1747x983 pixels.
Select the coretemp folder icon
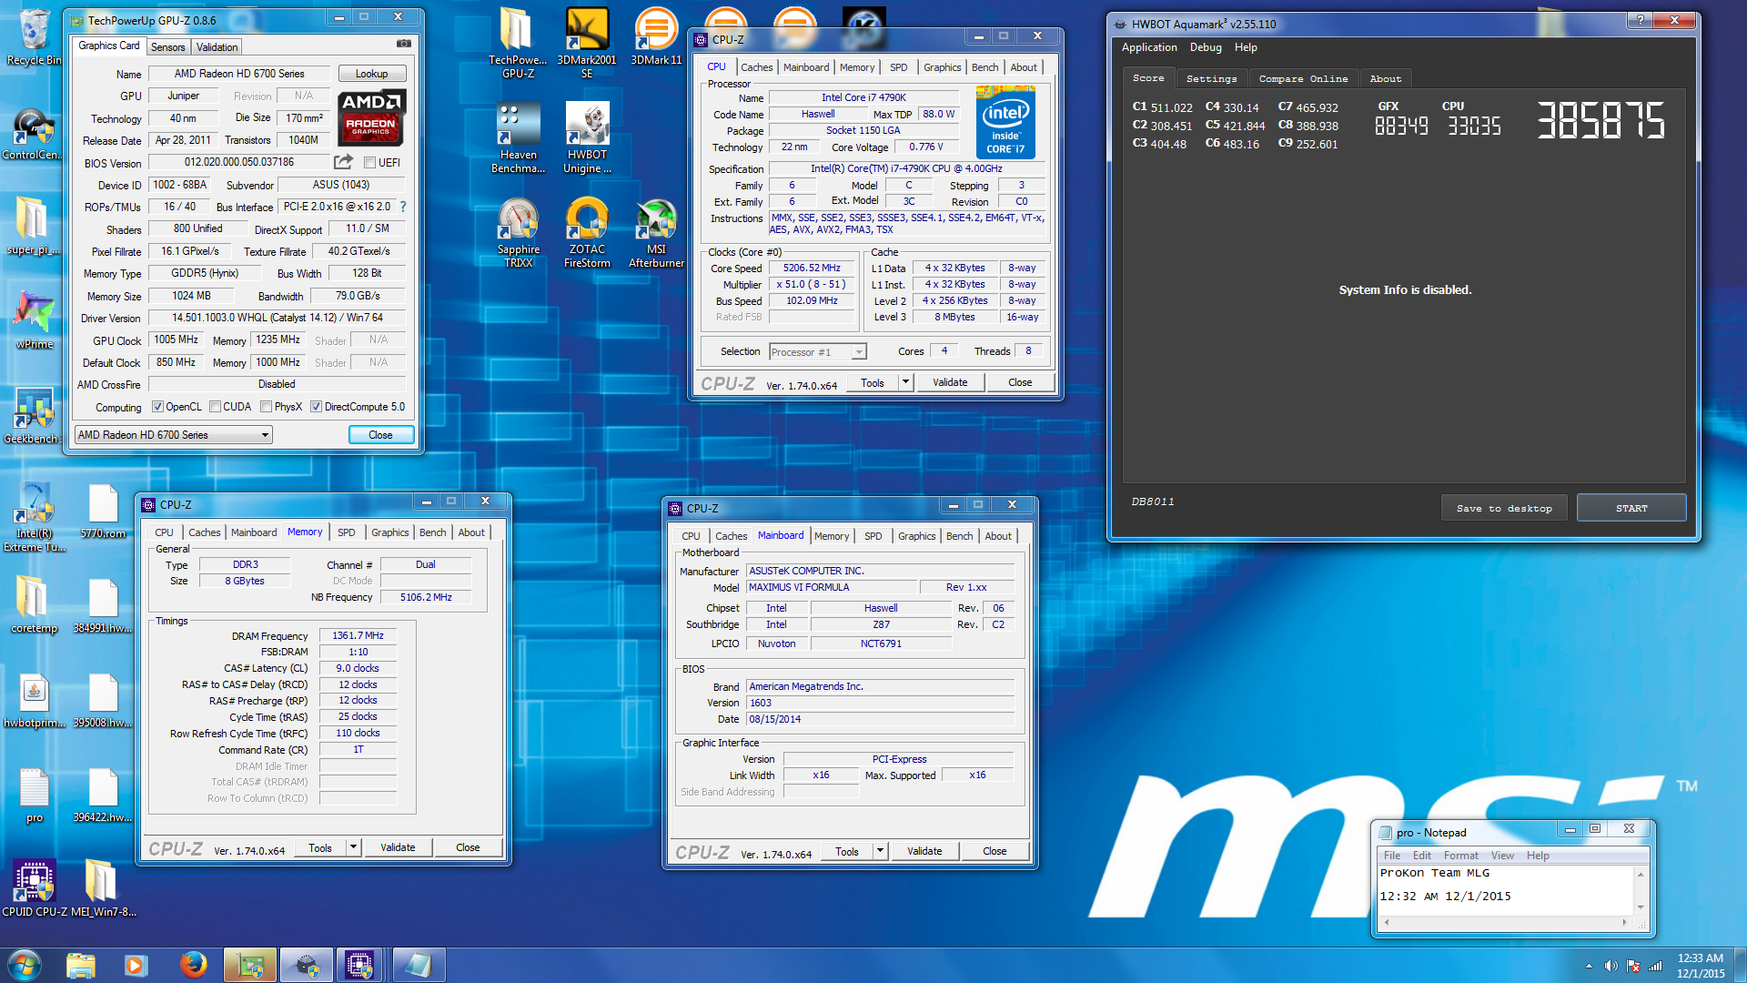click(34, 604)
